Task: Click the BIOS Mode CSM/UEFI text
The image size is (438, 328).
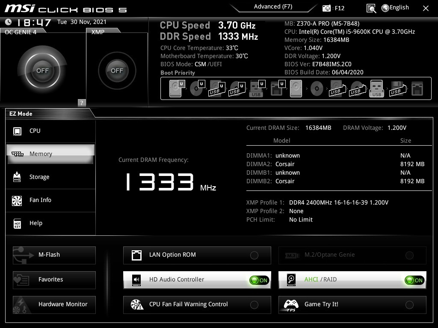Action: pos(191,64)
